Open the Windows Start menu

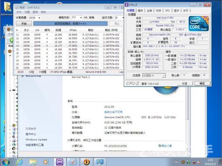coord(6,162)
